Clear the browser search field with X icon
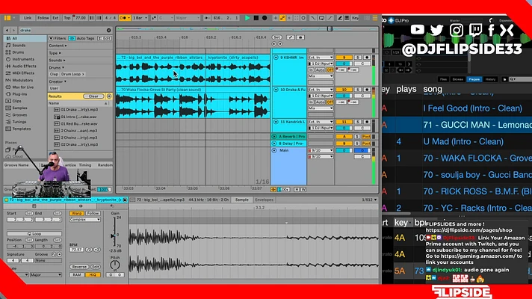 coord(108,30)
